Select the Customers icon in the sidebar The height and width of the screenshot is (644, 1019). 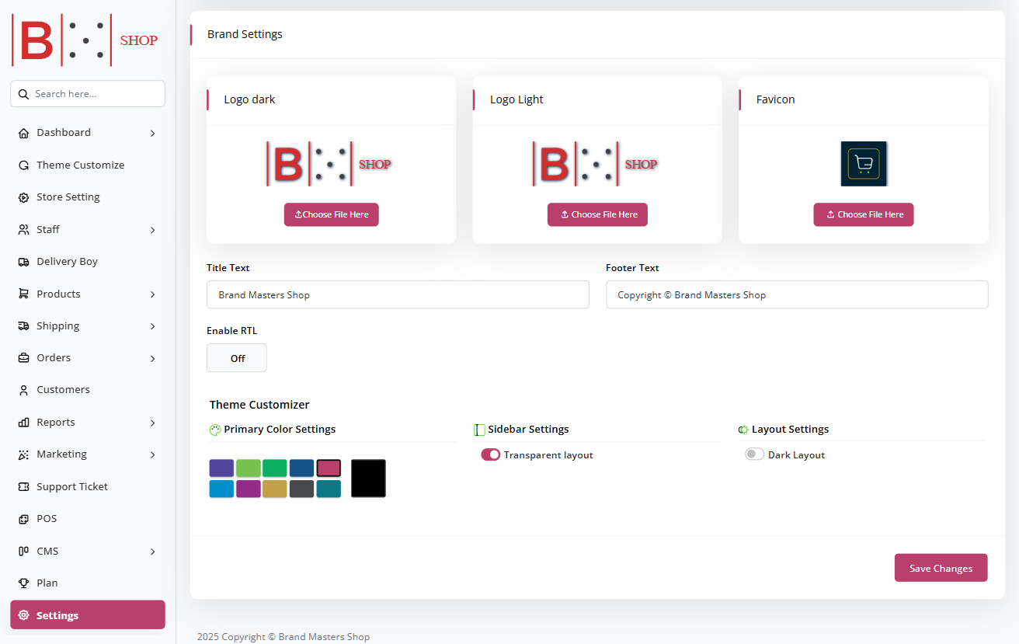[x=23, y=389]
